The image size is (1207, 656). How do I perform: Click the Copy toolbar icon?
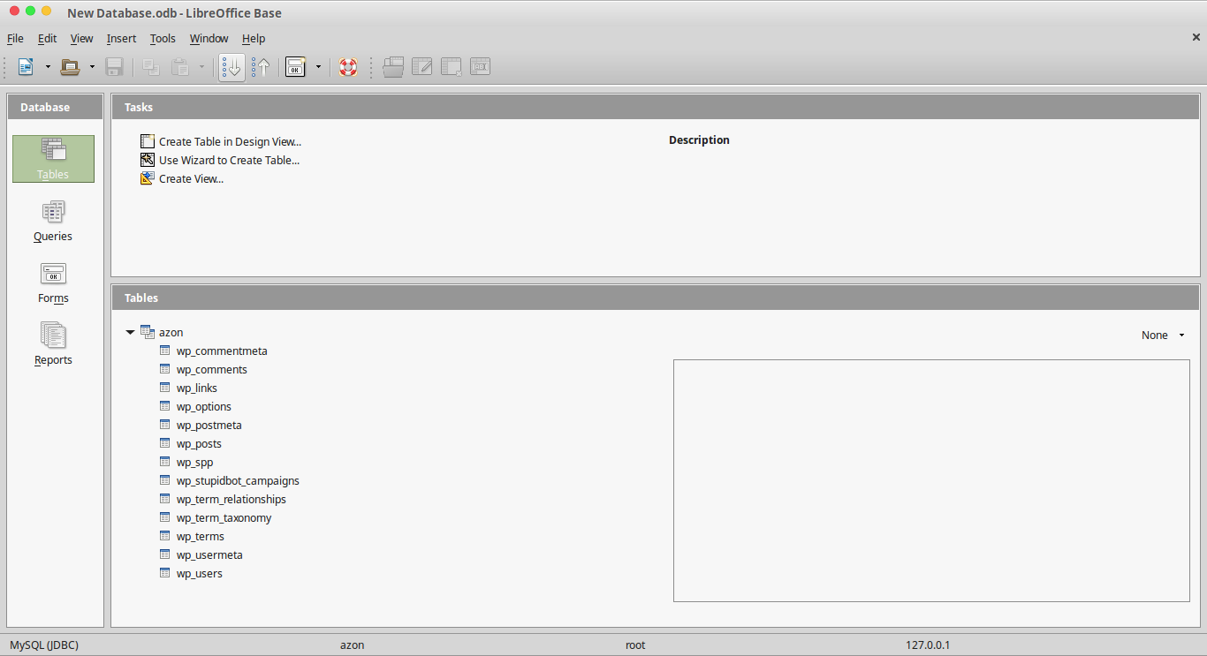pyautogui.click(x=151, y=67)
